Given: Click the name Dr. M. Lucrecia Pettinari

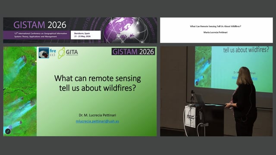Looking at the screenshot, I should tap(97, 115).
